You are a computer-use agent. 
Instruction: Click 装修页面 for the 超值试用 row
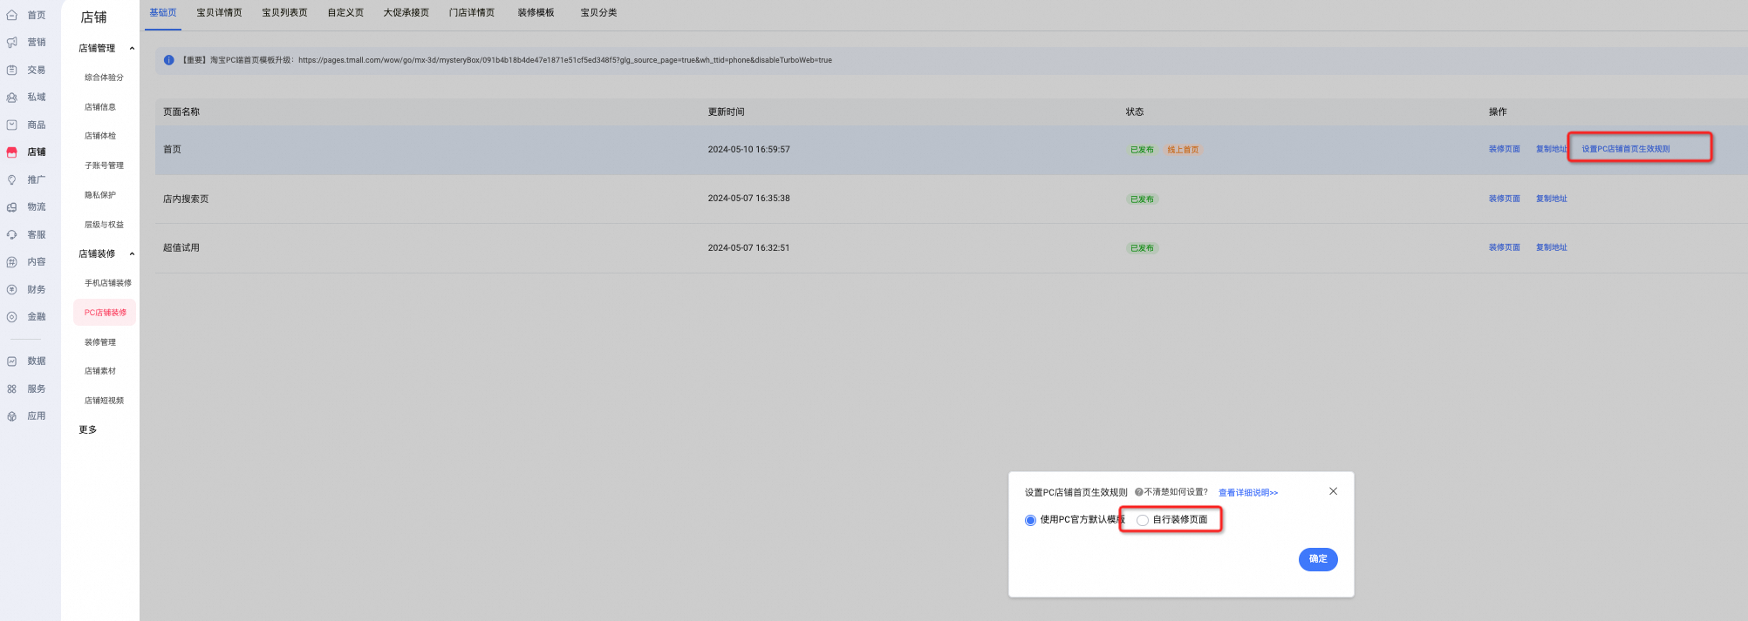[1505, 247]
